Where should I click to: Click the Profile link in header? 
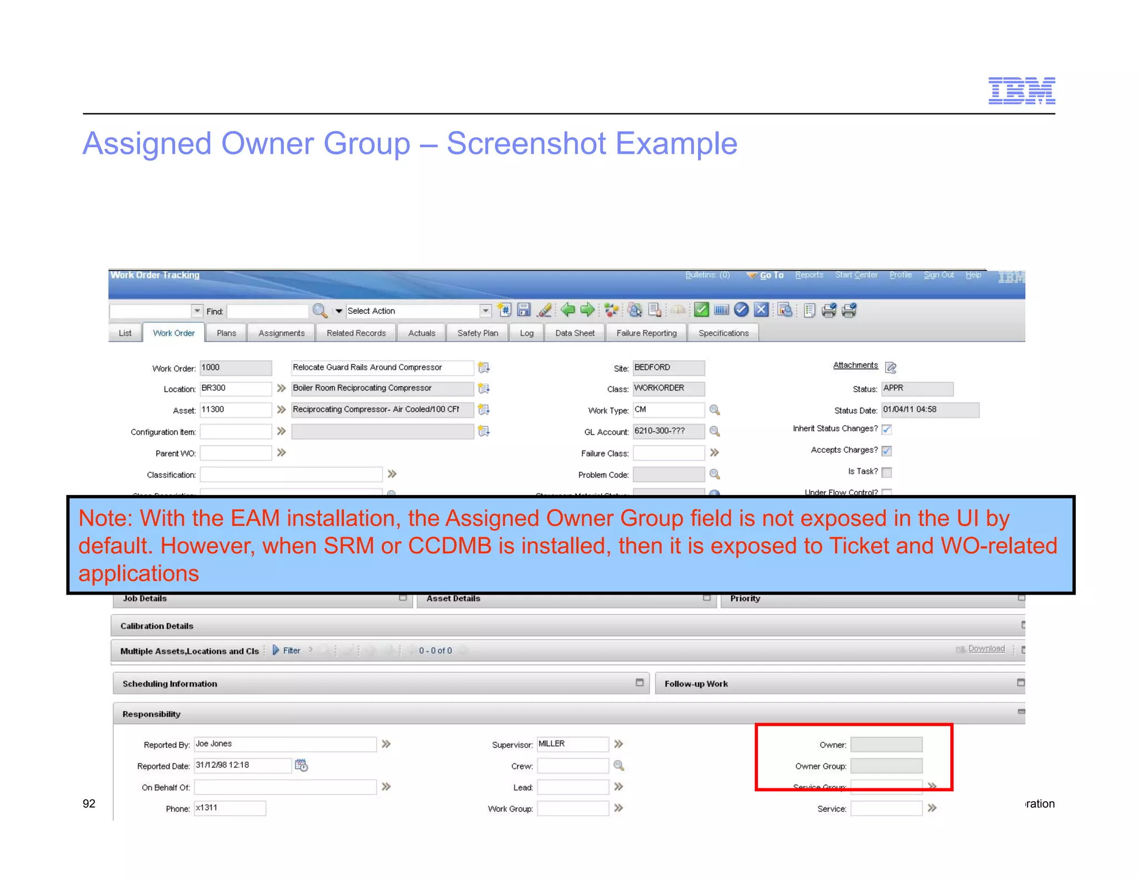[x=900, y=275]
